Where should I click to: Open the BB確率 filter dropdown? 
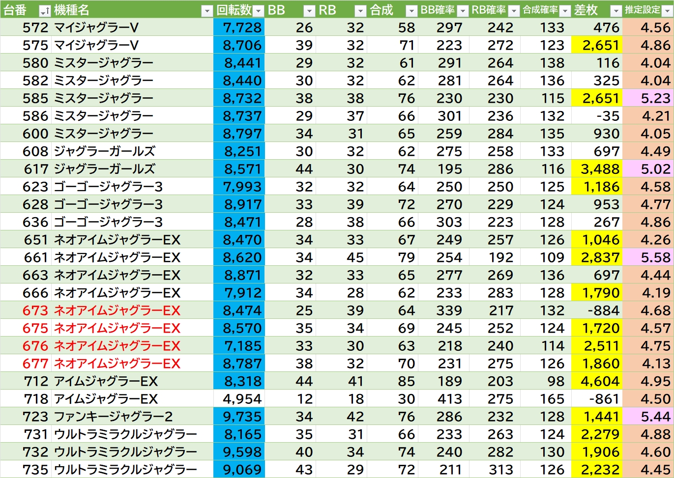click(463, 11)
